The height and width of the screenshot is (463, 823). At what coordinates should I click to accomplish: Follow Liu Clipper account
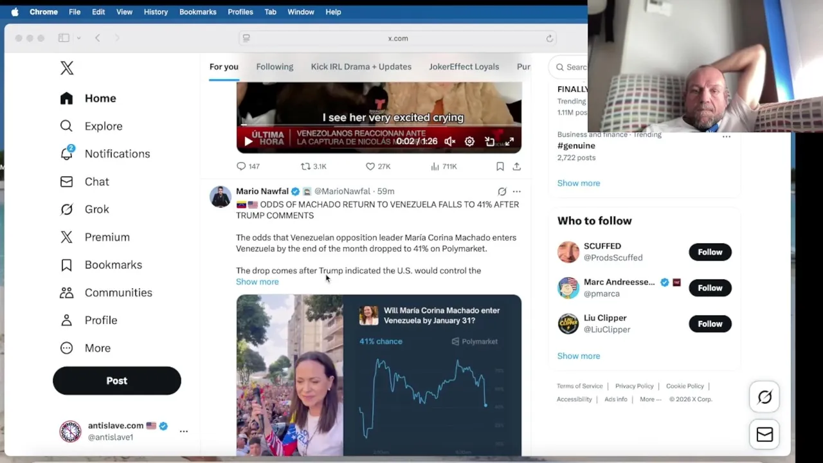(710, 324)
